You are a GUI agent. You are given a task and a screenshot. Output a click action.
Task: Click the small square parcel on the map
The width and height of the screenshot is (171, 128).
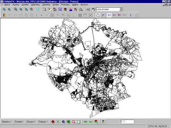[x=110, y=44]
